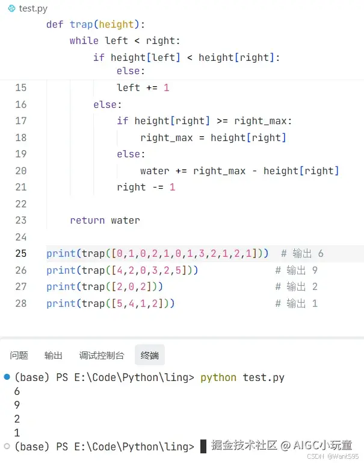364x463 pixels.
Task: Click line number 19 in the gutter
Action: [x=21, y=154]
